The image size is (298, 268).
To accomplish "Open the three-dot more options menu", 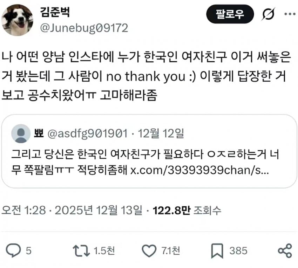I will (290, 14).
